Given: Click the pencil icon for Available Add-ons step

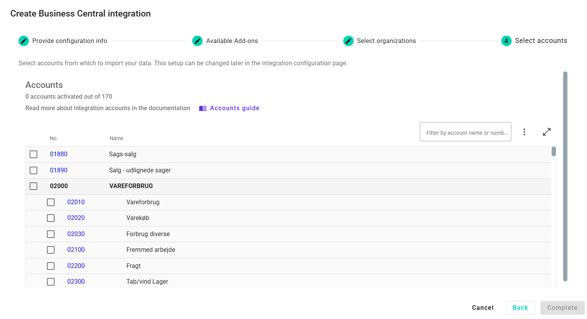Looking at the screenshot, I should point(197,41).
